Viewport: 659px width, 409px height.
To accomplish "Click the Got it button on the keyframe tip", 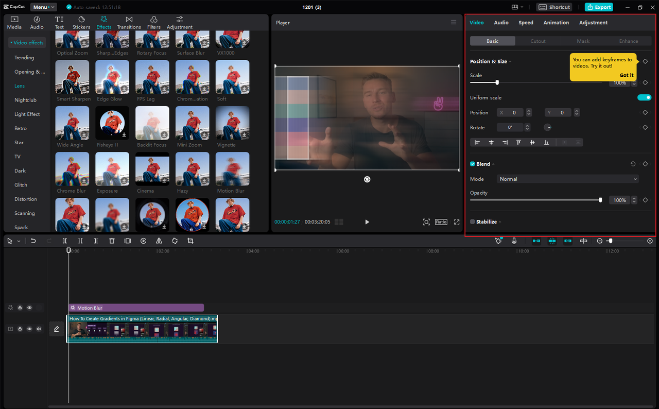I will [x=626, y=75].
